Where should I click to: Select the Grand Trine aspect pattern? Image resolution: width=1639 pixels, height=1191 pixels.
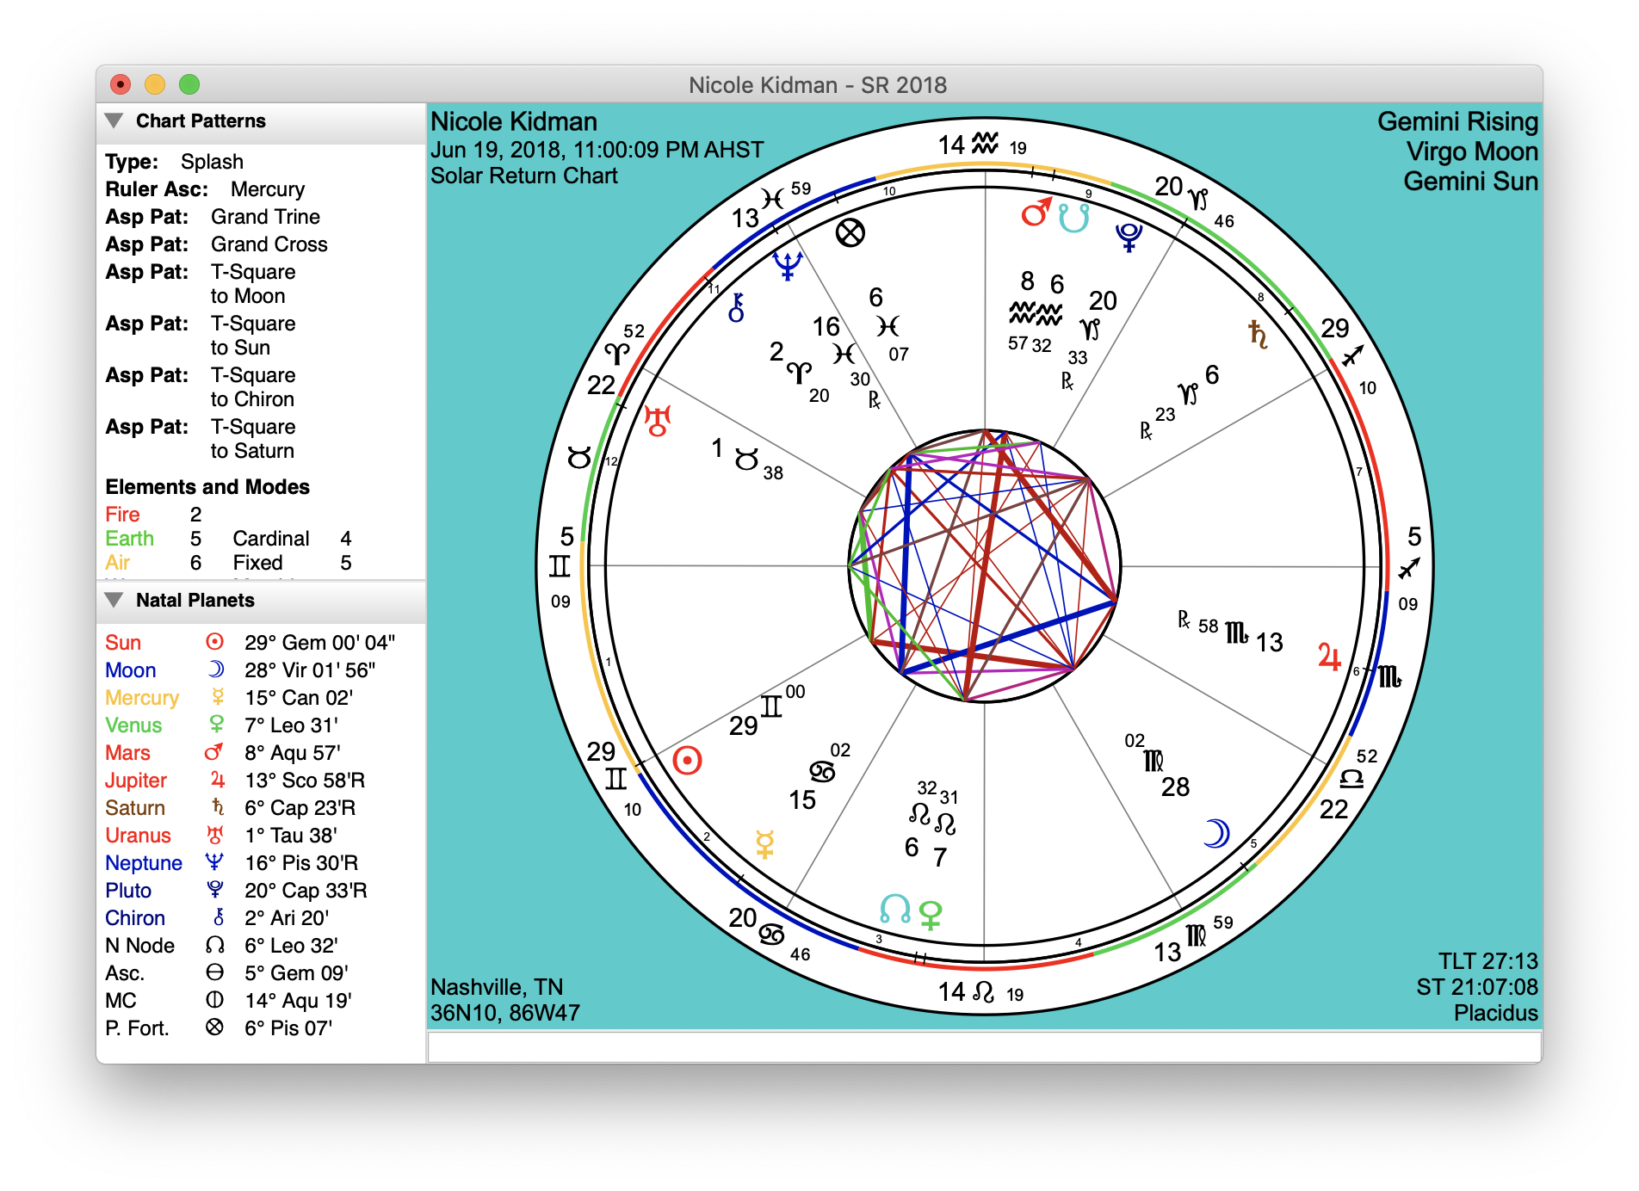click(265, 217)
